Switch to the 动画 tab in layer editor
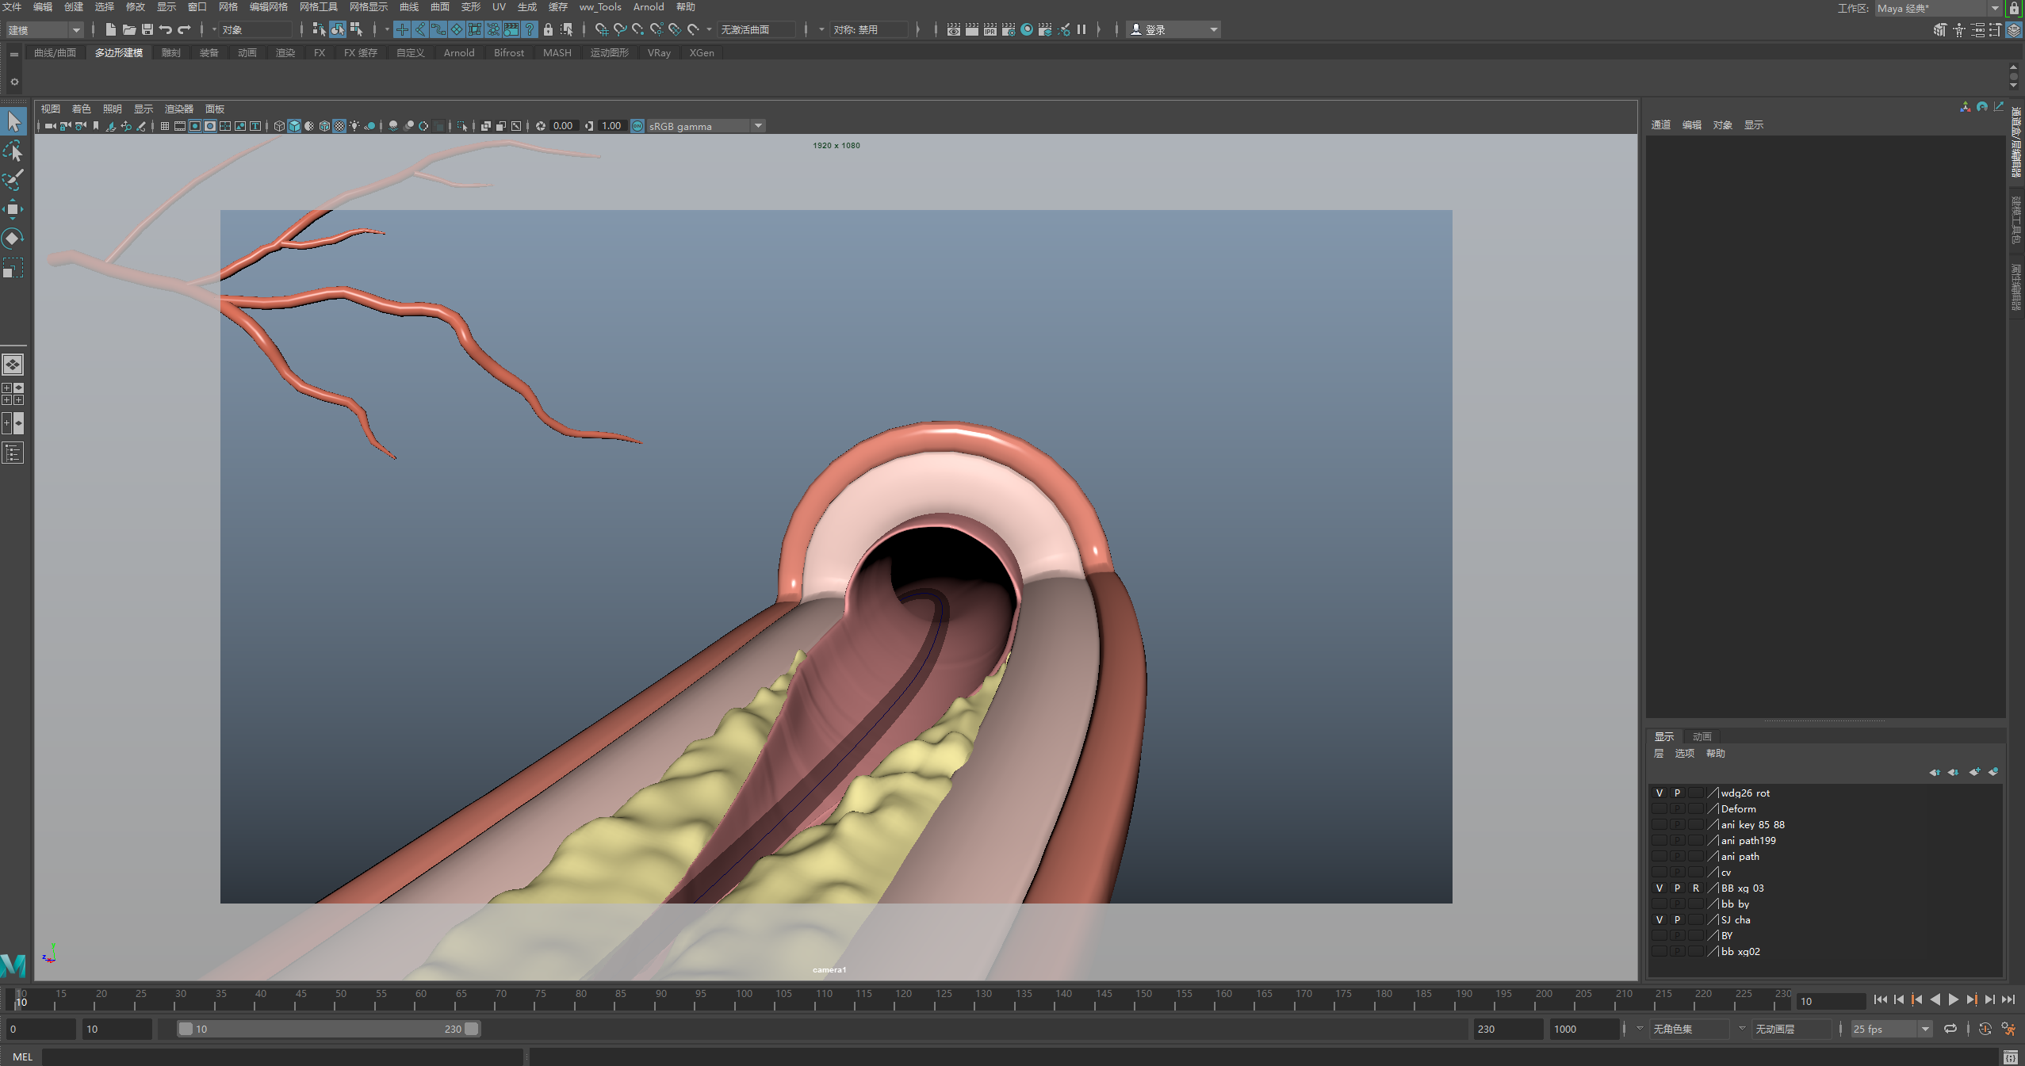2025x1066 pixels. [x=1702, y=736]
